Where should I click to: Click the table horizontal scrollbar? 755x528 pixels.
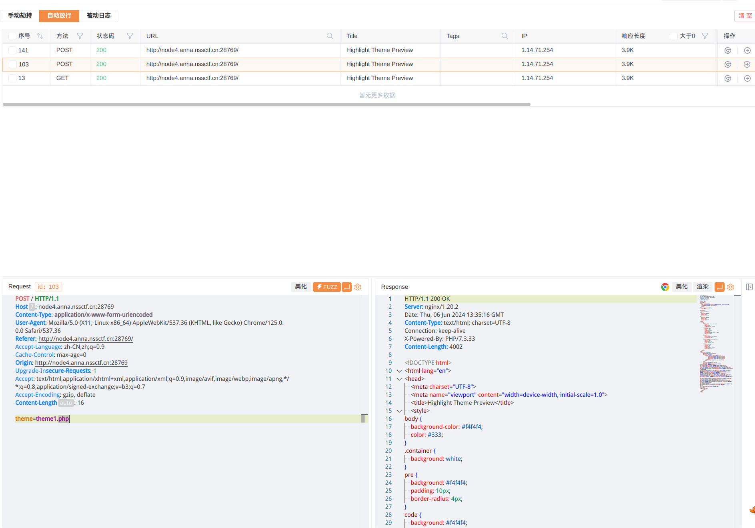266,104
